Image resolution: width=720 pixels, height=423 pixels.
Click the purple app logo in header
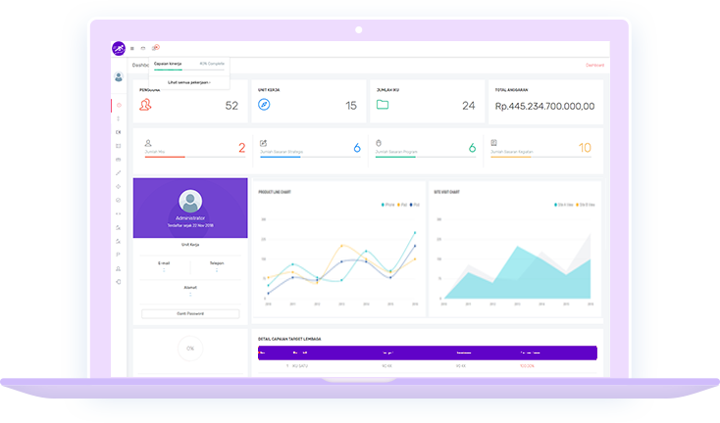tap(119, 48)
